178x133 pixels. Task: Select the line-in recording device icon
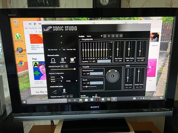click(x=54, y=92)
